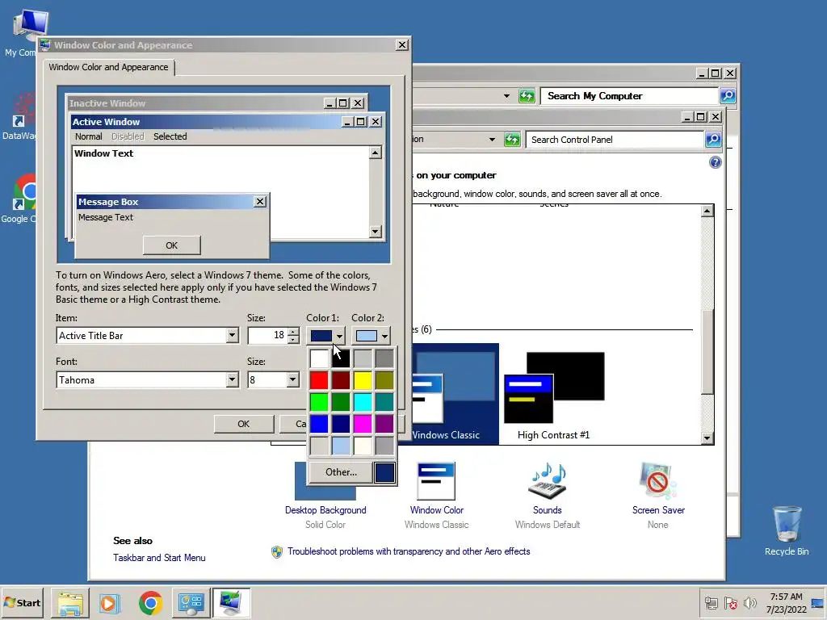The width and height of the screenshot is (827, 620).
Task: Open the Color 1 dropdown
Action: coord(325,336)
